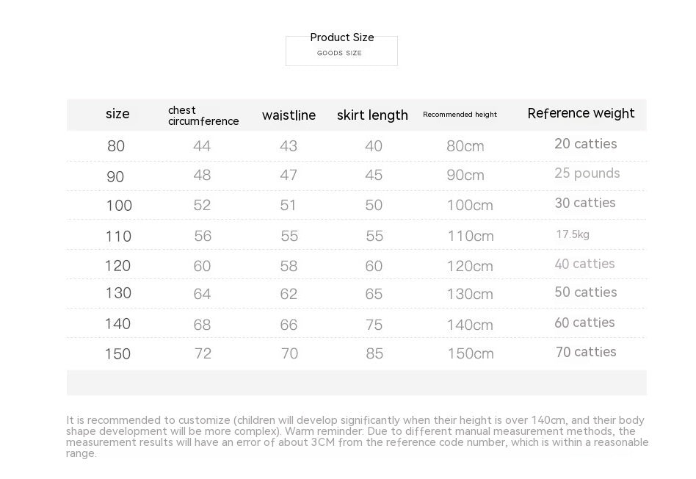Click the '120cm' recommended height cell
The width and height of the screenshot is (696, 479).
point(470,266)
